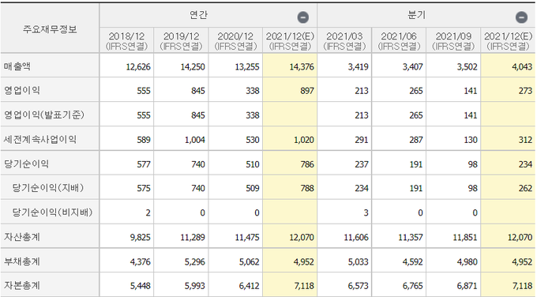Click the 부채총계 row label

22,261
